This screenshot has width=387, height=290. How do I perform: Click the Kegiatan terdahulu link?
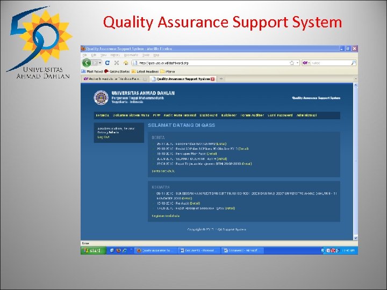[x=166, y=216]
